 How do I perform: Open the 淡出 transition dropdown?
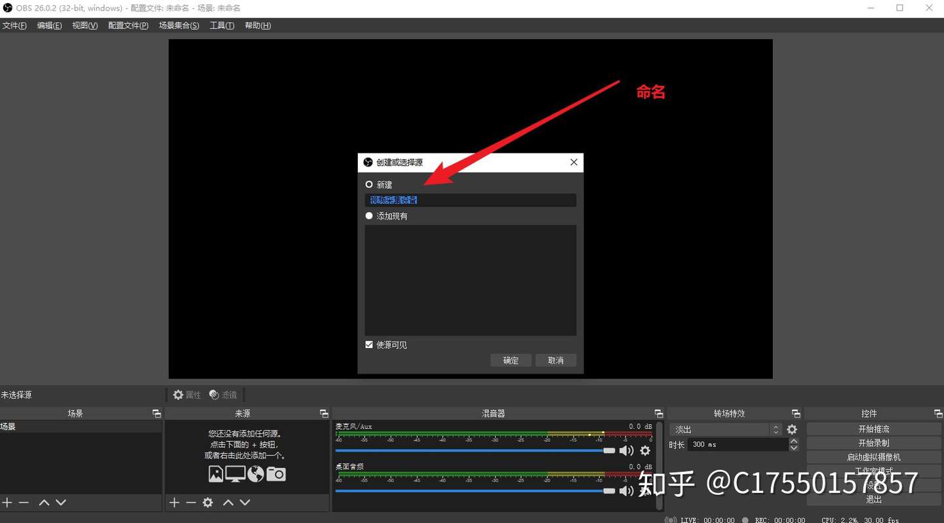pyautogui.click(x=726, y=429)
